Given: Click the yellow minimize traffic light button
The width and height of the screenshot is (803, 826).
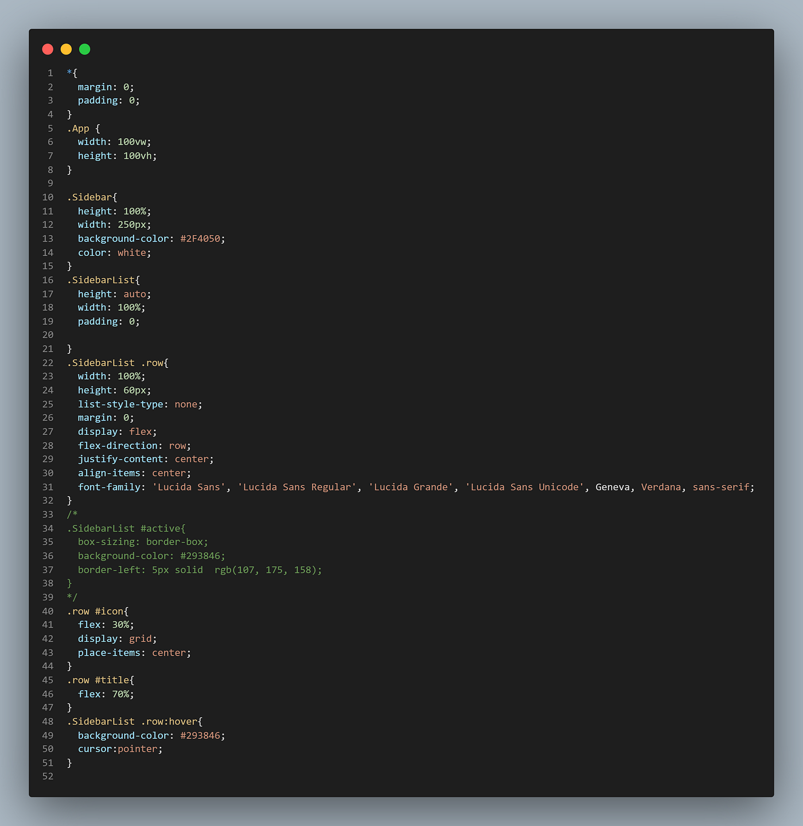Looking at the screenshot, I should tap(66, 49).
